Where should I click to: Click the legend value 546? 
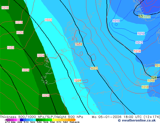[46, 122]
